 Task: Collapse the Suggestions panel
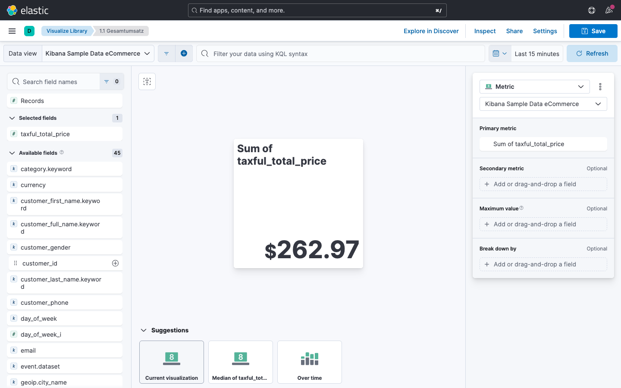point(144,330)
